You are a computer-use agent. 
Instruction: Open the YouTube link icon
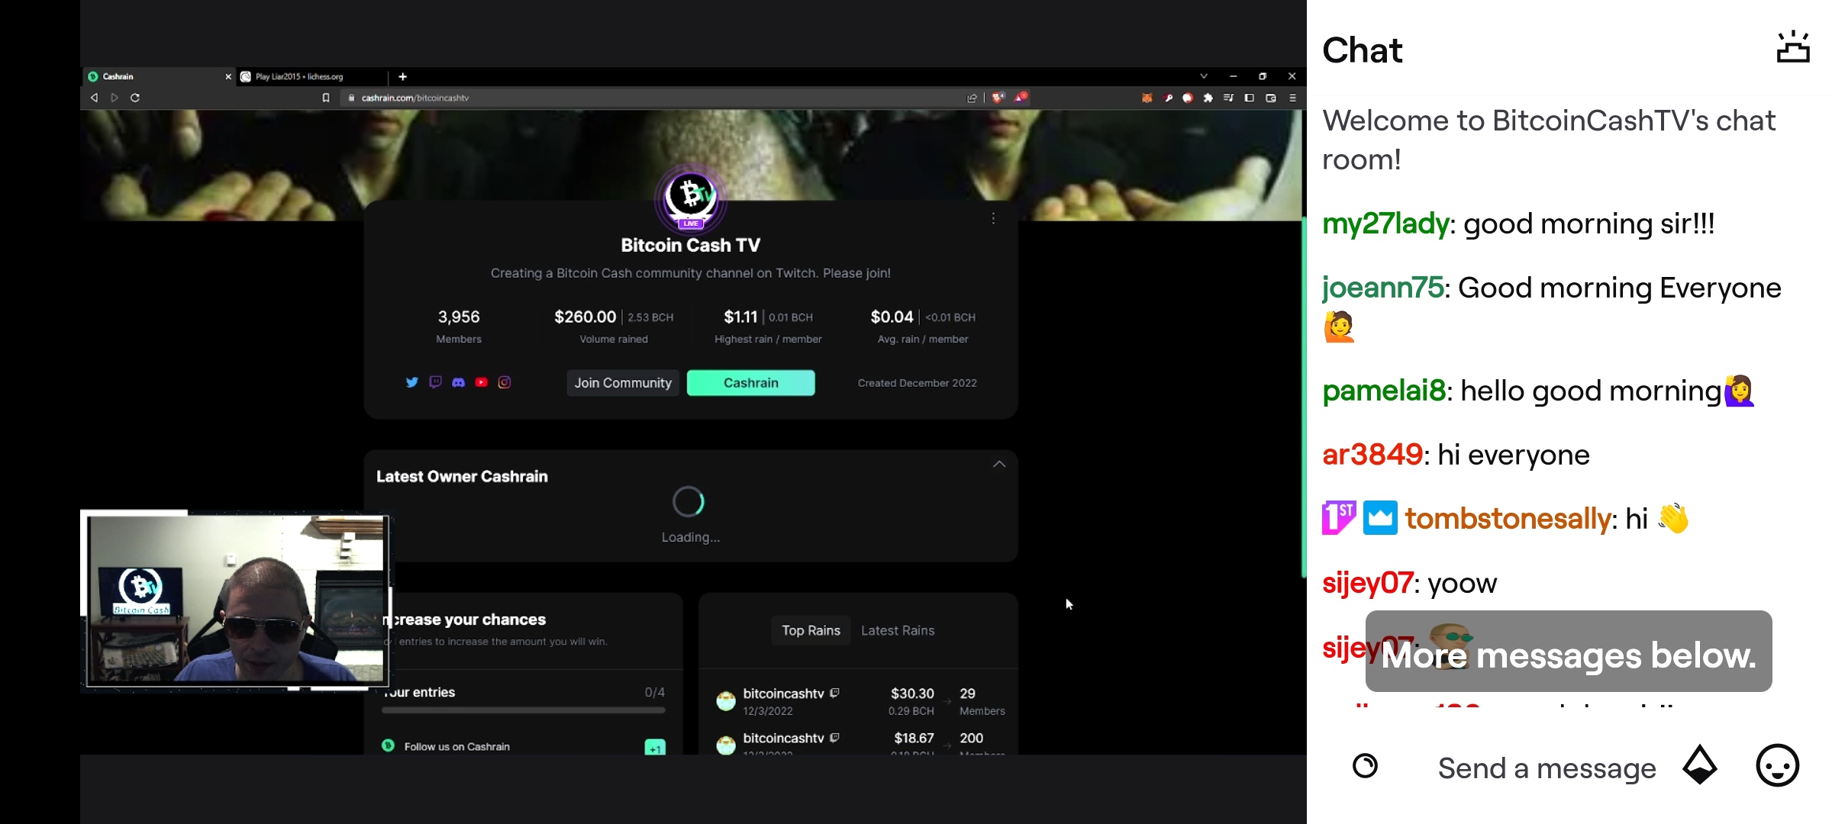[481, 382]
